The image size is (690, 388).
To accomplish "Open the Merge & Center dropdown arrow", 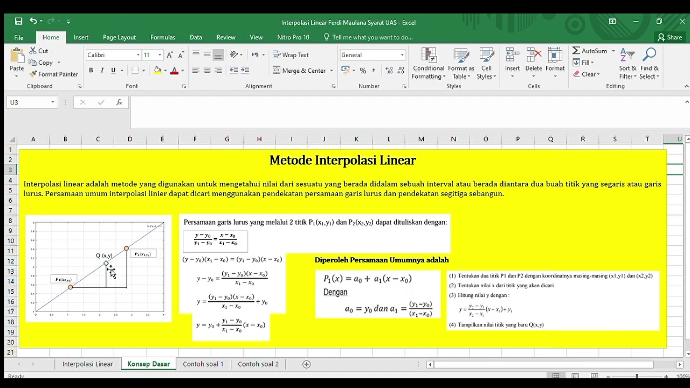I will (332, 71).
